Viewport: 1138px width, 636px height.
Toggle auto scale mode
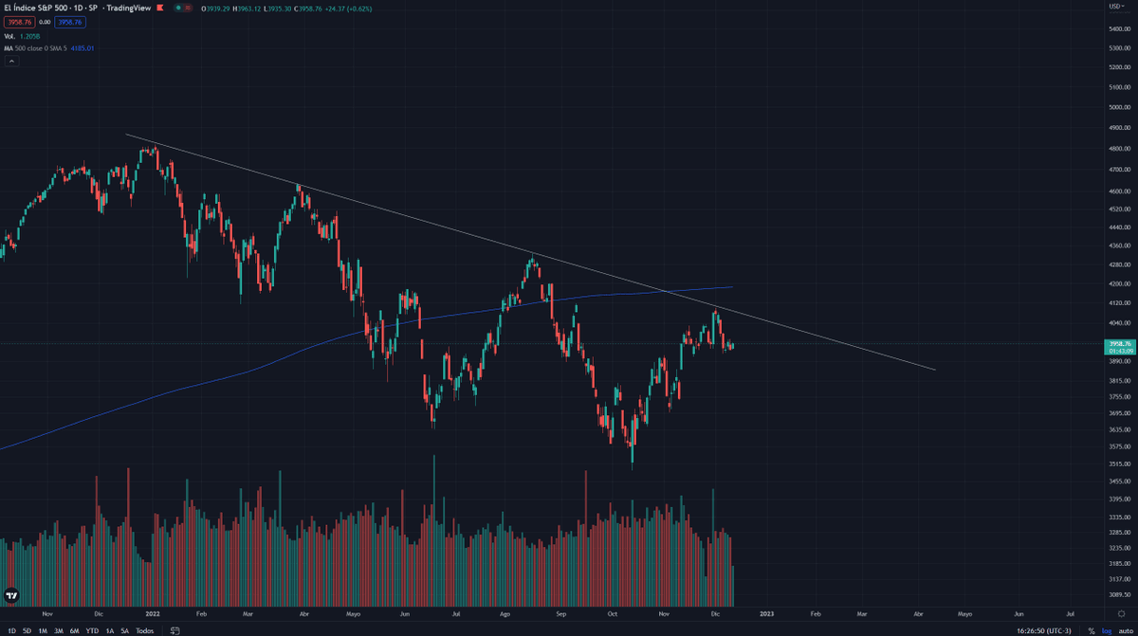pyautogui.click(x=1125, y=630)
